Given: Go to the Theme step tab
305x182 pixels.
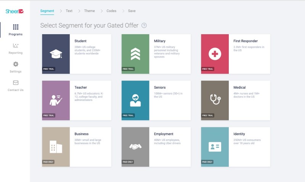Looking at the screenshot, I should 90,11.
